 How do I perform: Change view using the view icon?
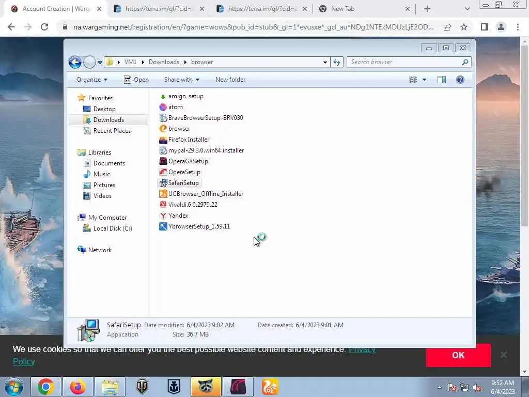[x=413, y=80]
